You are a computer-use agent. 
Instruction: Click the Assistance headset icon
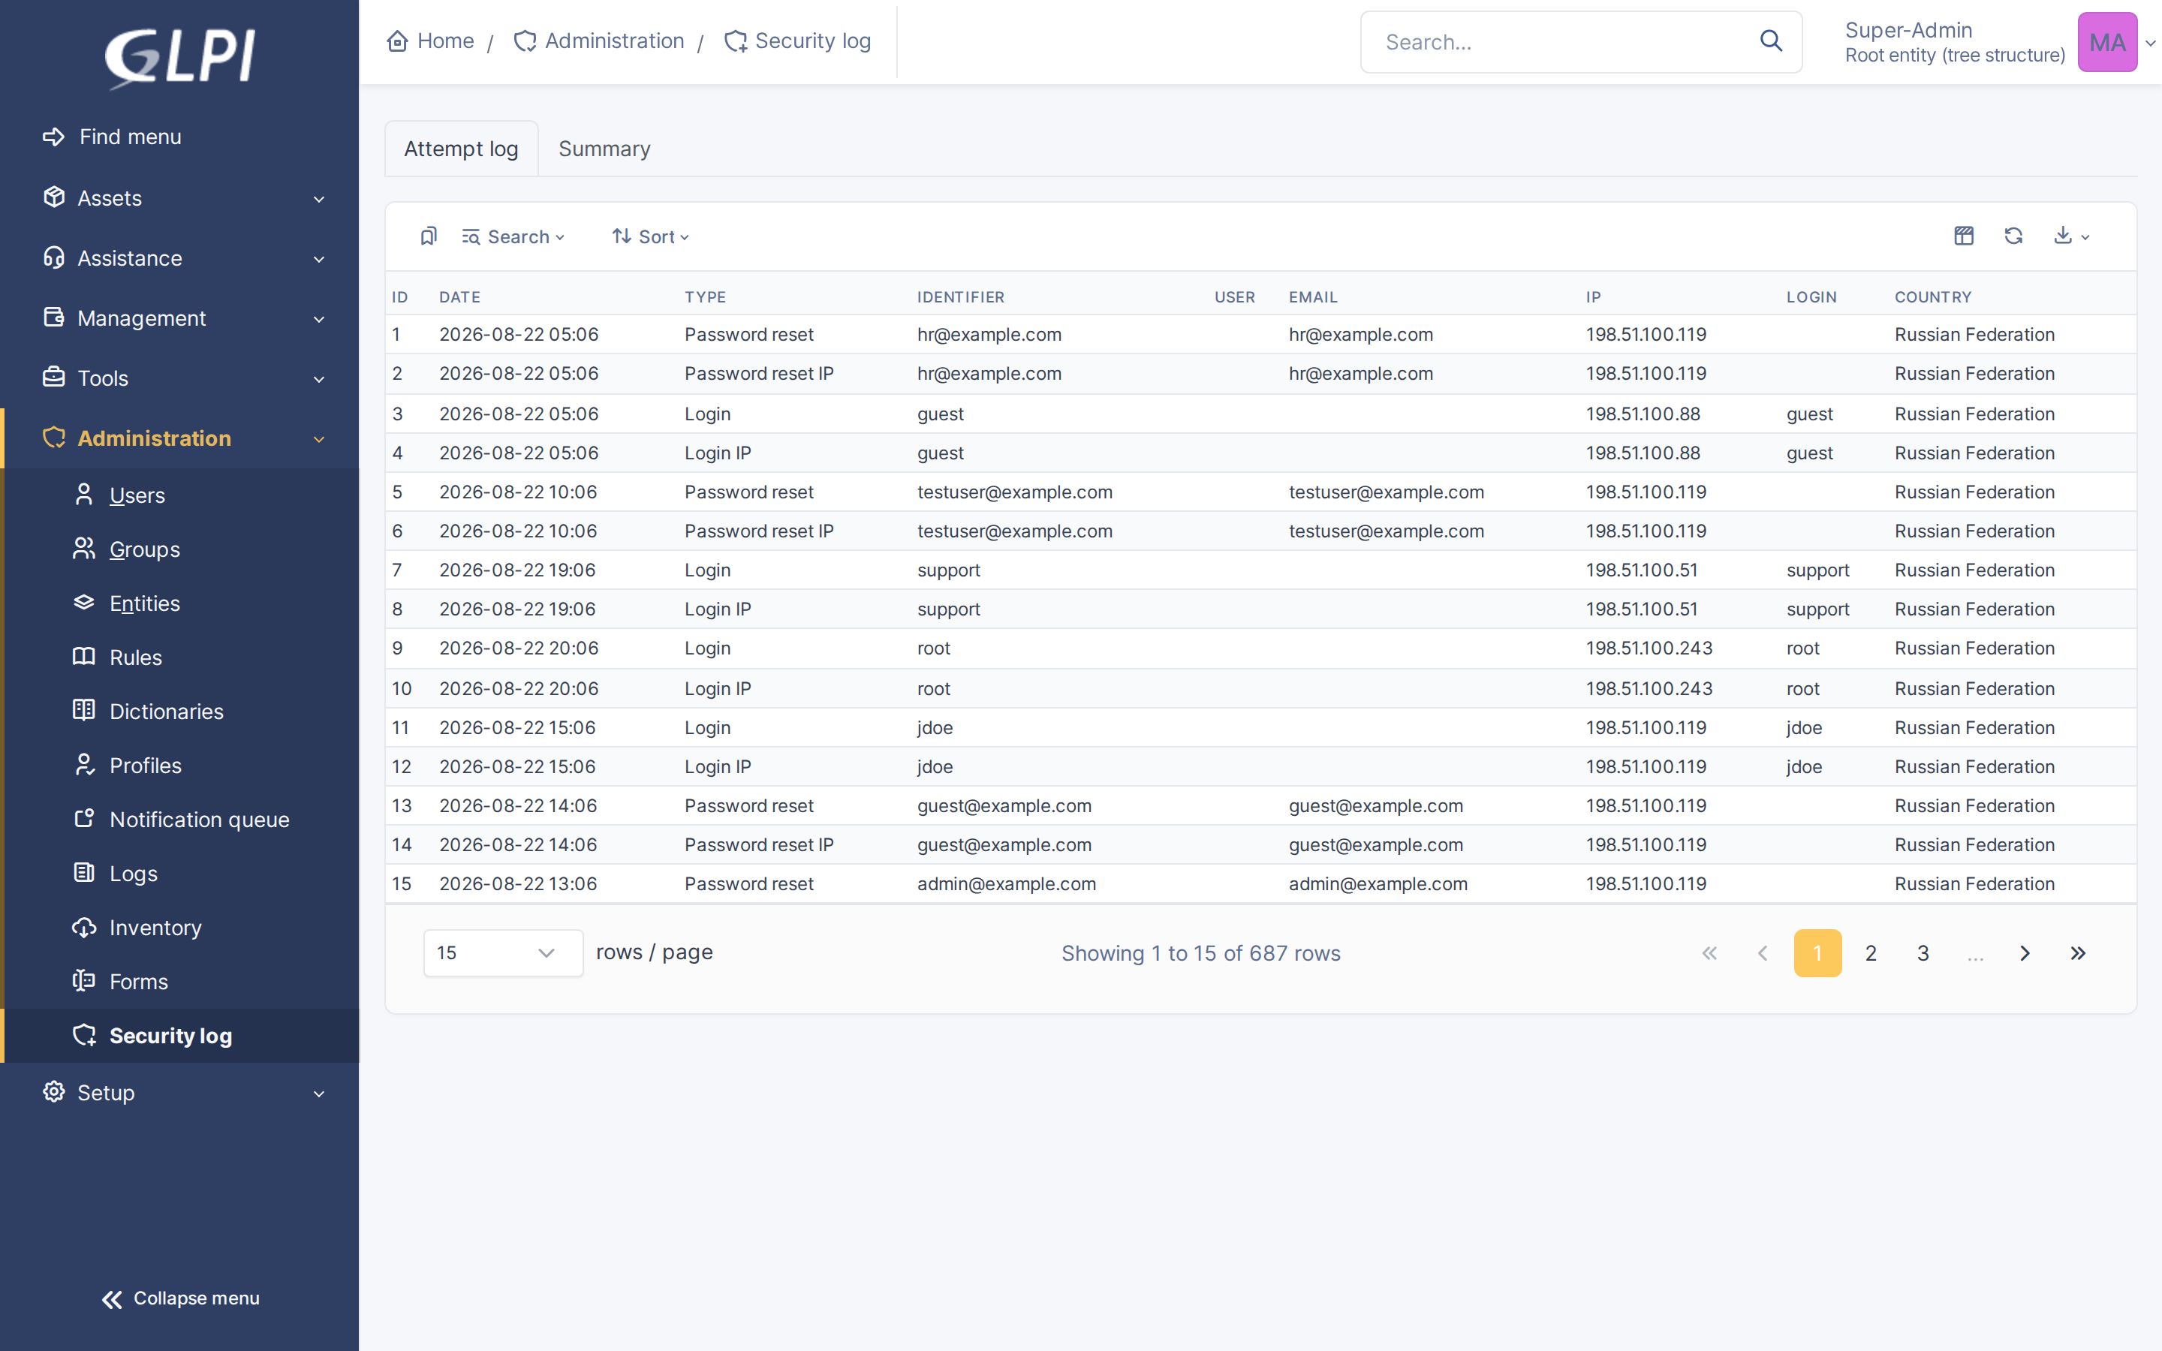(55, 257)
